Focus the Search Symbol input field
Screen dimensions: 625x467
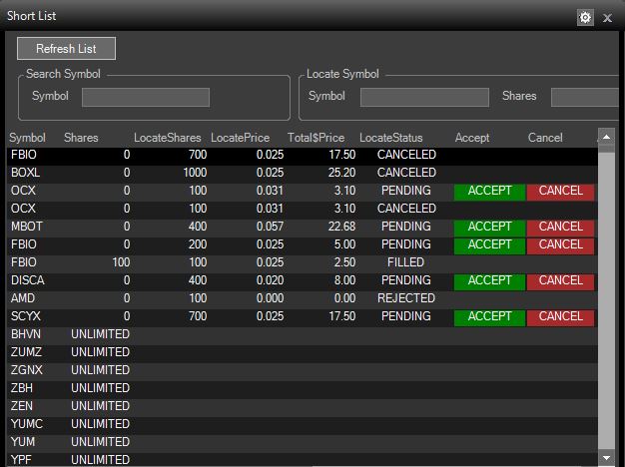pyautogui.click(x=146, y=97)
